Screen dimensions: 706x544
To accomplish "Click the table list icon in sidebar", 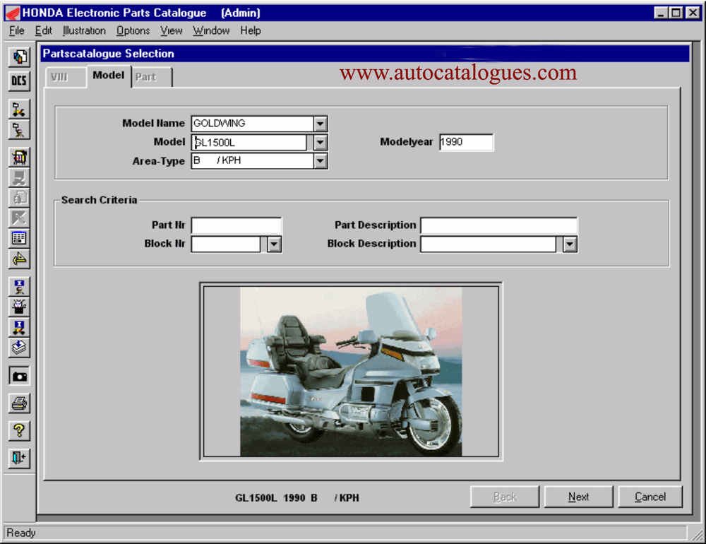I will click(19, 238).
